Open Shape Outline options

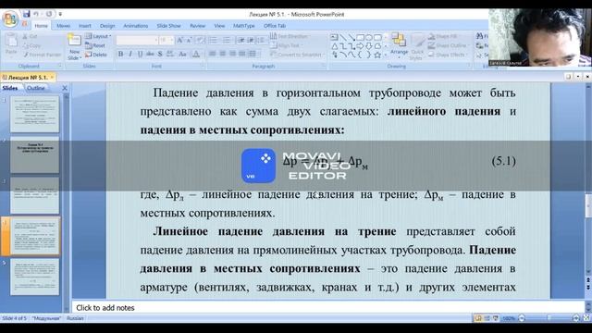pyautogui.click(x=449, y=45)
